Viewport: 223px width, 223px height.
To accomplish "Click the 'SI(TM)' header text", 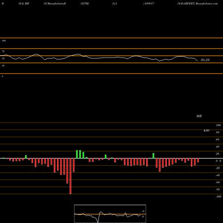I will point(85,4).
